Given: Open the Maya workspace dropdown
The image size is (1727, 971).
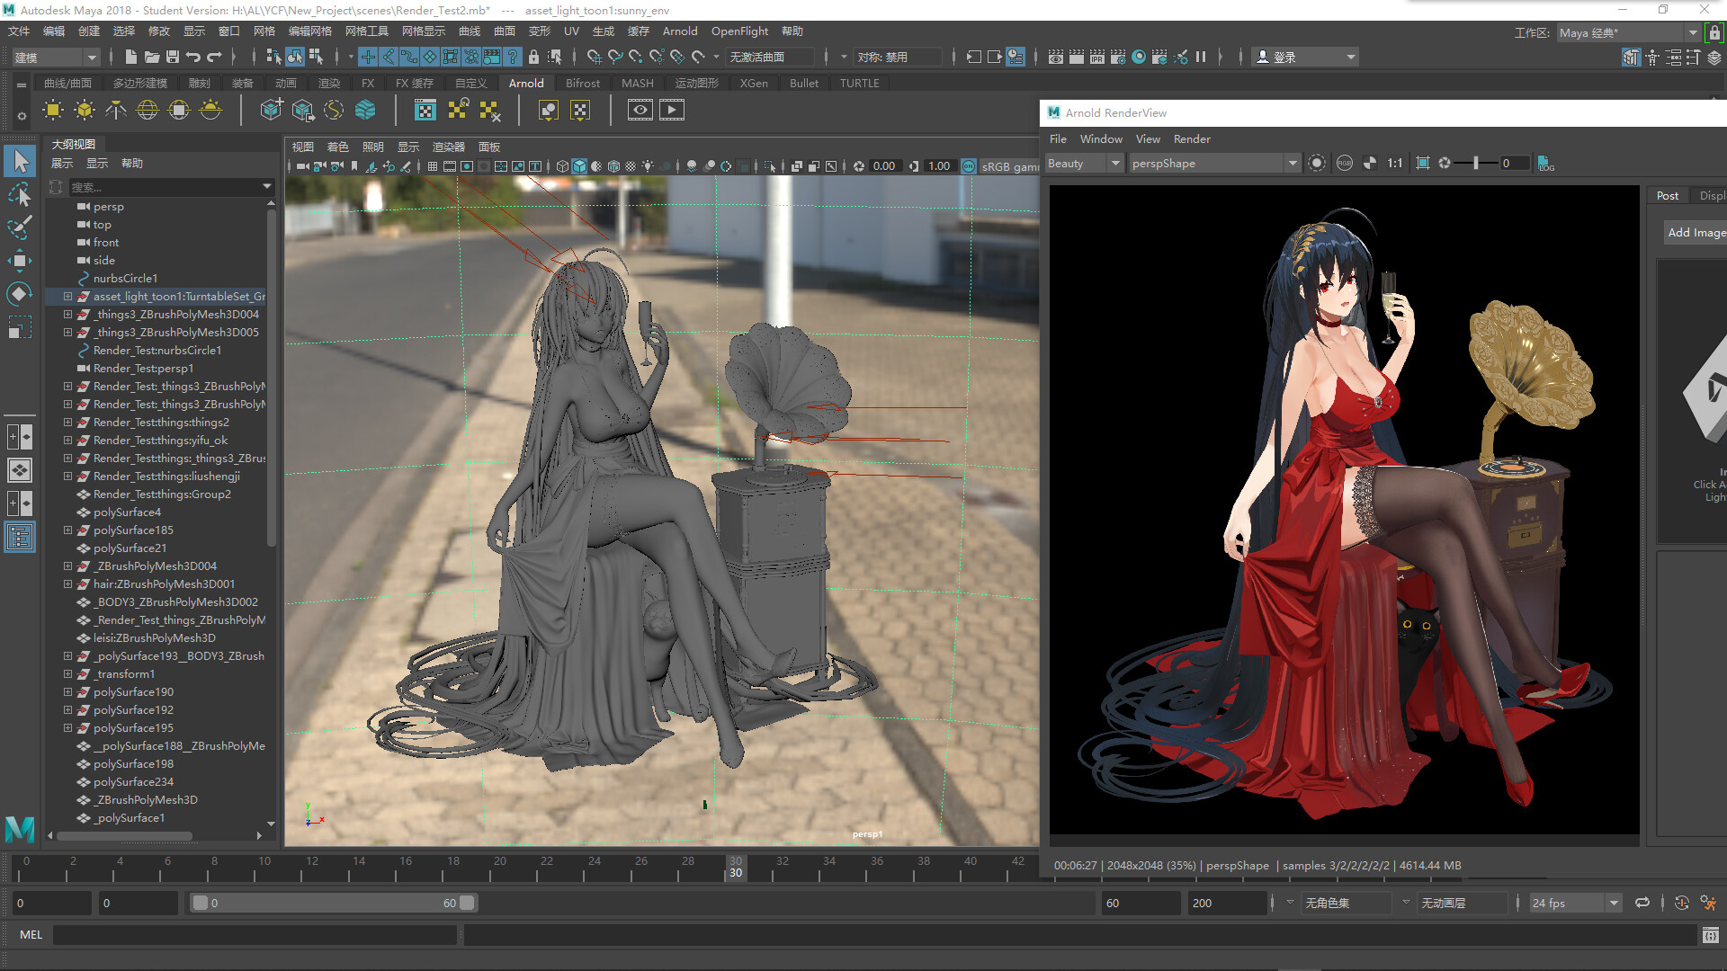Looking at the screenshot, I should click(x=1628, y=32).
